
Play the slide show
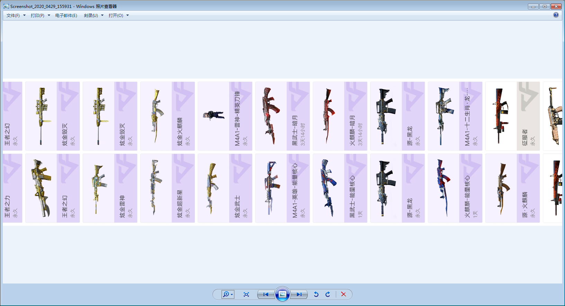click(282, 294)
